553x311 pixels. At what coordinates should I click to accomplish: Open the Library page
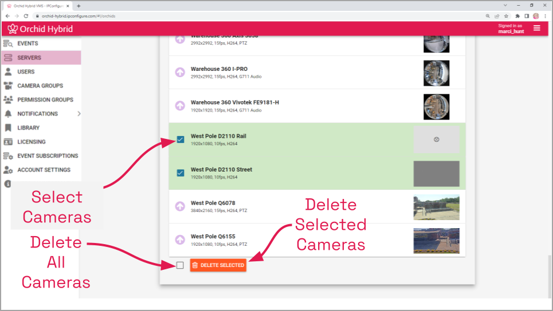41,127
